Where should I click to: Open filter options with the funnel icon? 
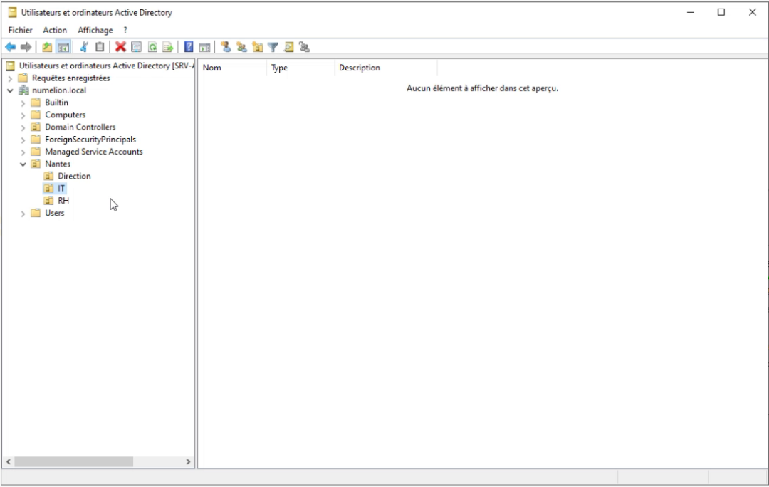(x=274, y=47)
